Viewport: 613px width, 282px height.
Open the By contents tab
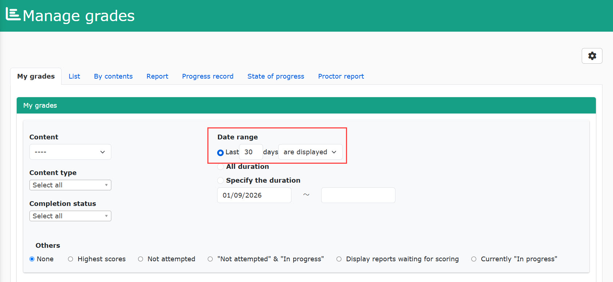click(113, 76)
